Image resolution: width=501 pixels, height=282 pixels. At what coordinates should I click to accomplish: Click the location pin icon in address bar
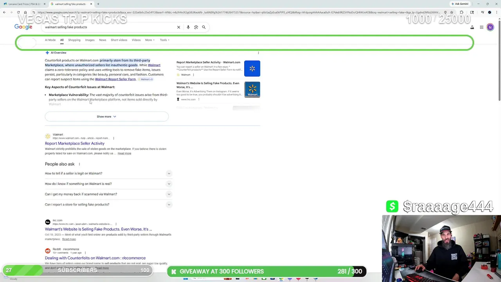pos(445,12)
